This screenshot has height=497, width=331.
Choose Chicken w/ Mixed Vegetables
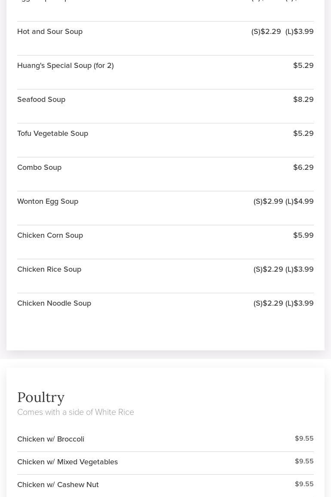coord(67,462)
